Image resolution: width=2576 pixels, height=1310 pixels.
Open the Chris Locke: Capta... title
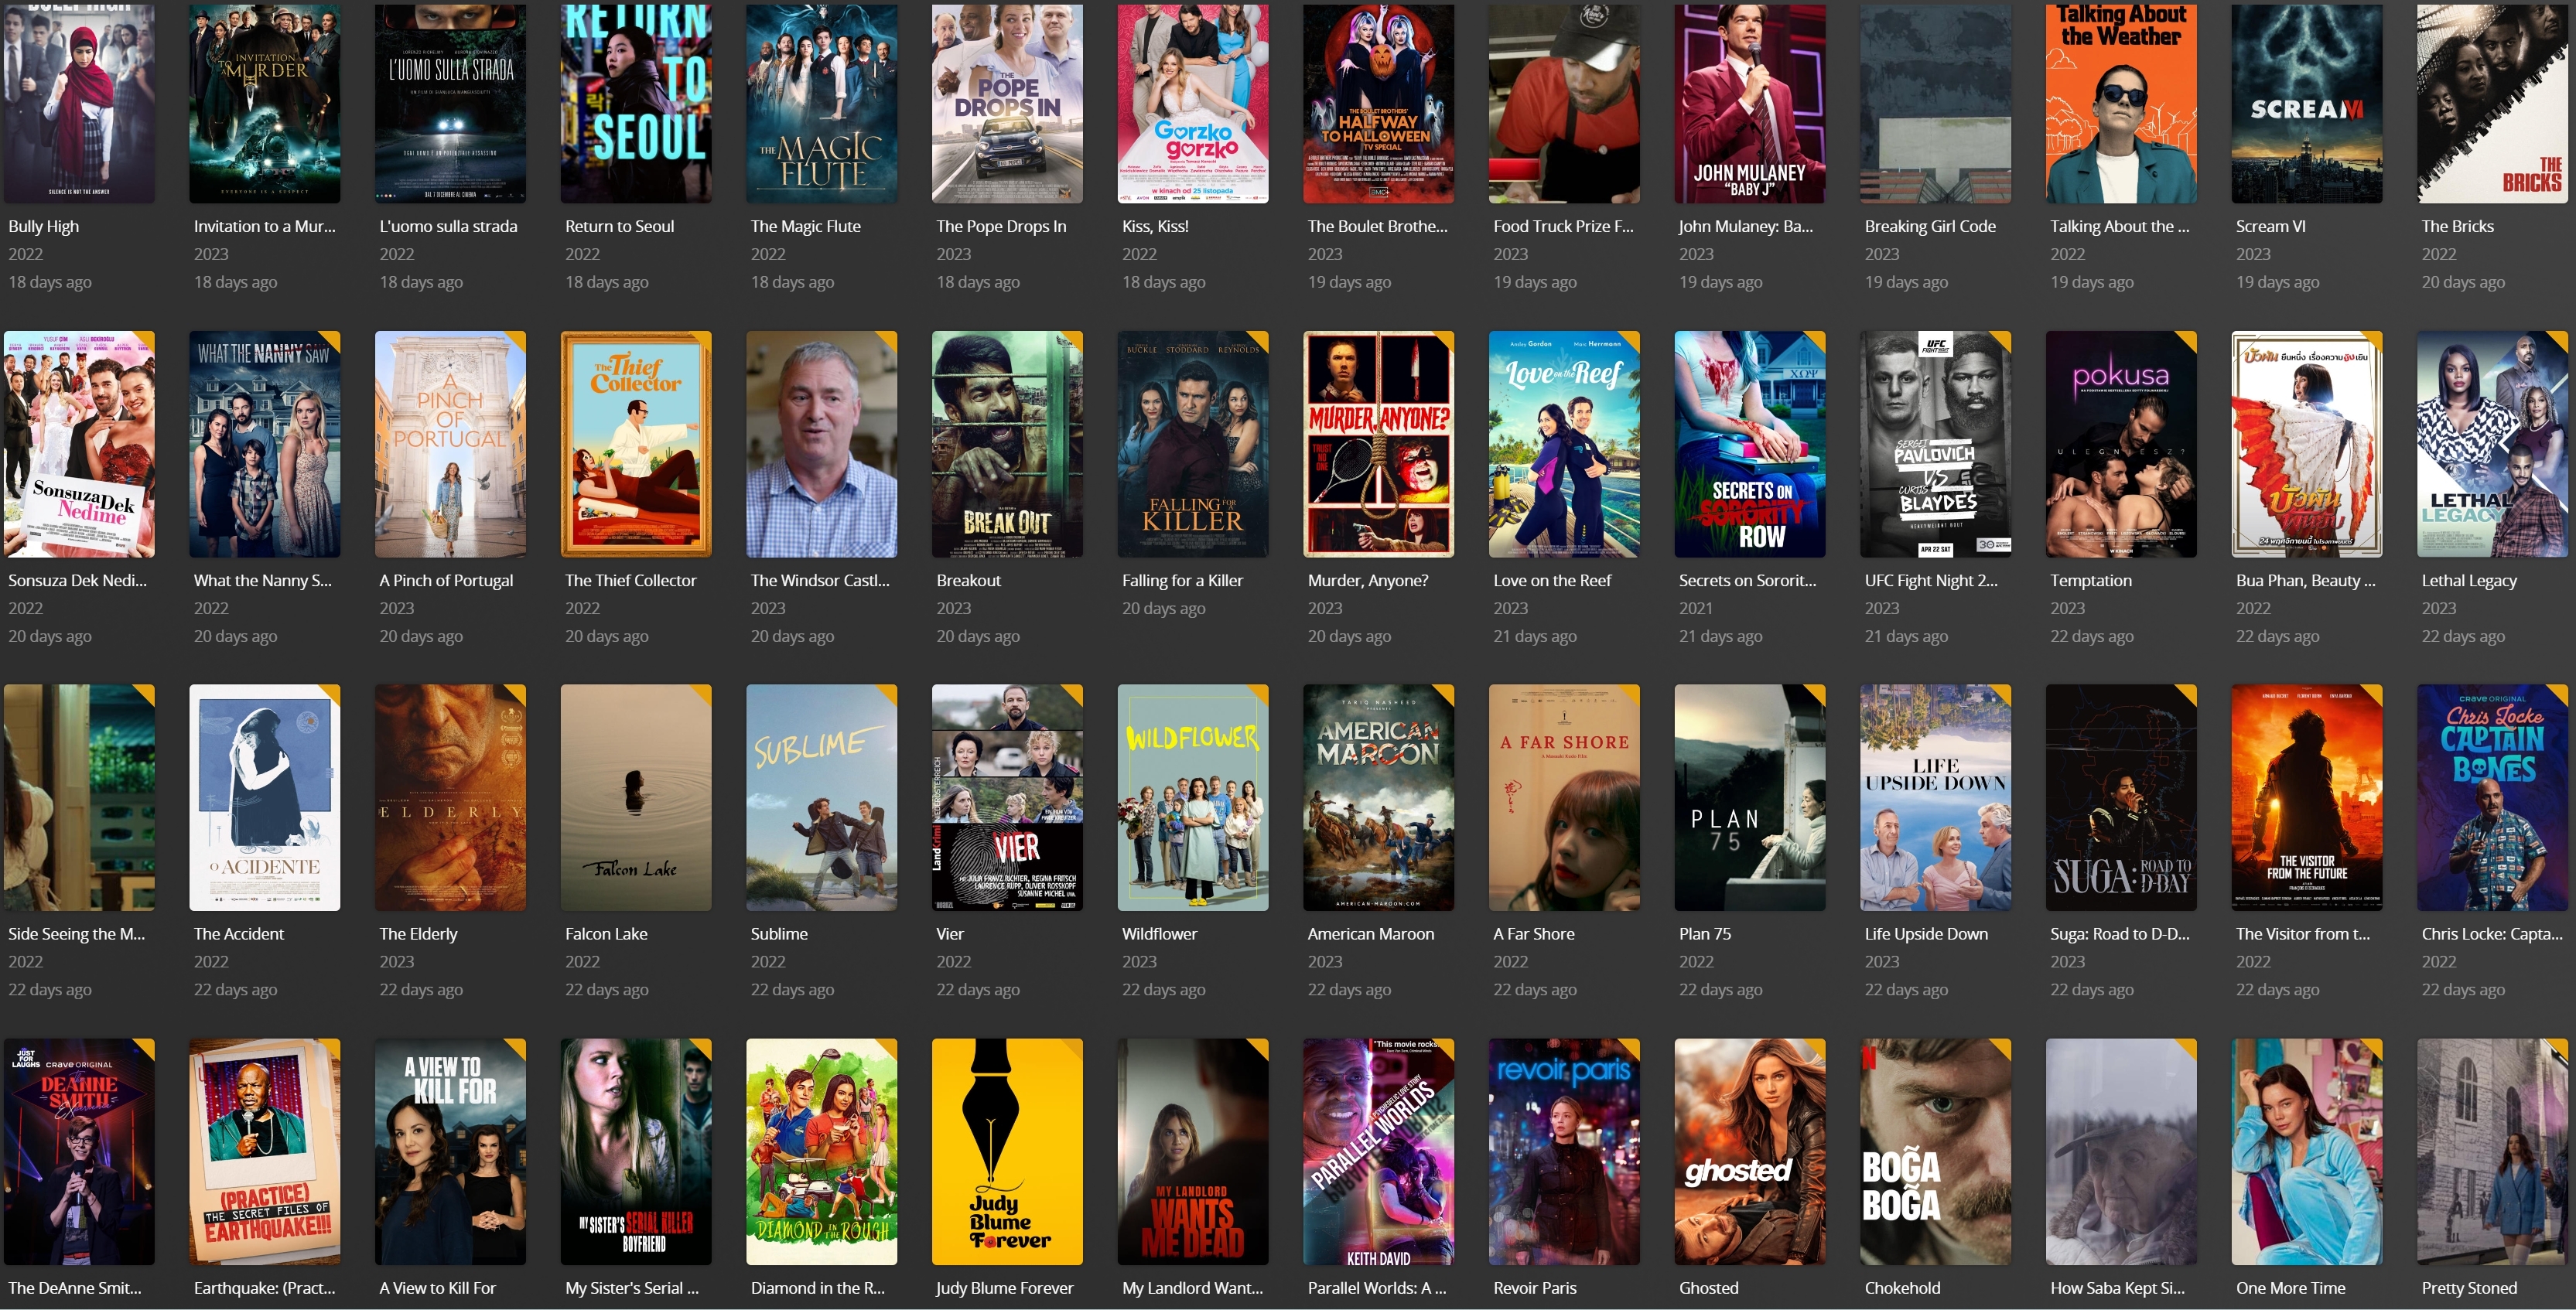(x=2492, y=934)
